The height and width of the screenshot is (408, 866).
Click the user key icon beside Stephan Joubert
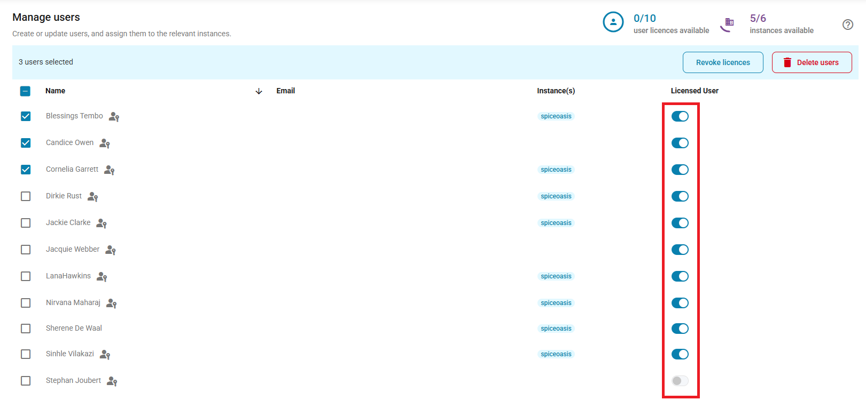pyautogui.click(x=112, y=381)
